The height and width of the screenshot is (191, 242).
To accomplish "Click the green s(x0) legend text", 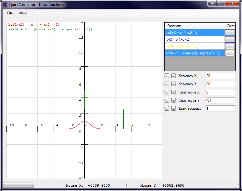I will click(x=50, y=29).
